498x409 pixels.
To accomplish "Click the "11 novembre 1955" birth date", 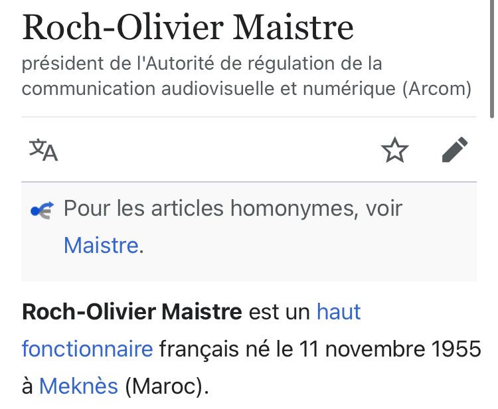I will [389, 349].
